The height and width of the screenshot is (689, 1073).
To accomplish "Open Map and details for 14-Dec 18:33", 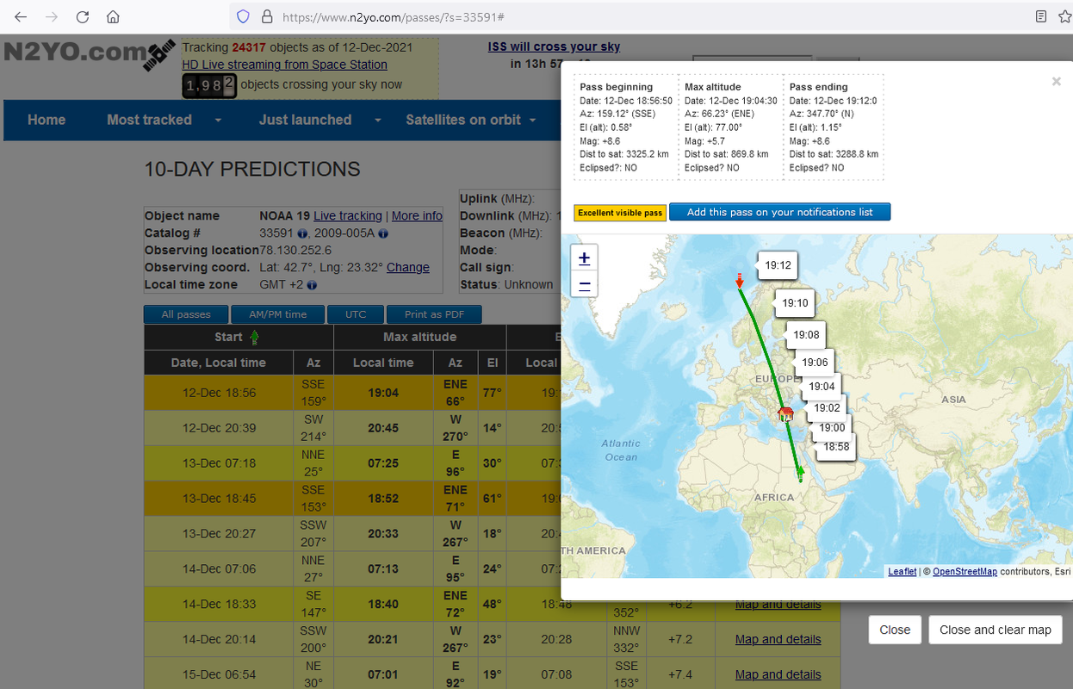I will click(x=778, y=605).
